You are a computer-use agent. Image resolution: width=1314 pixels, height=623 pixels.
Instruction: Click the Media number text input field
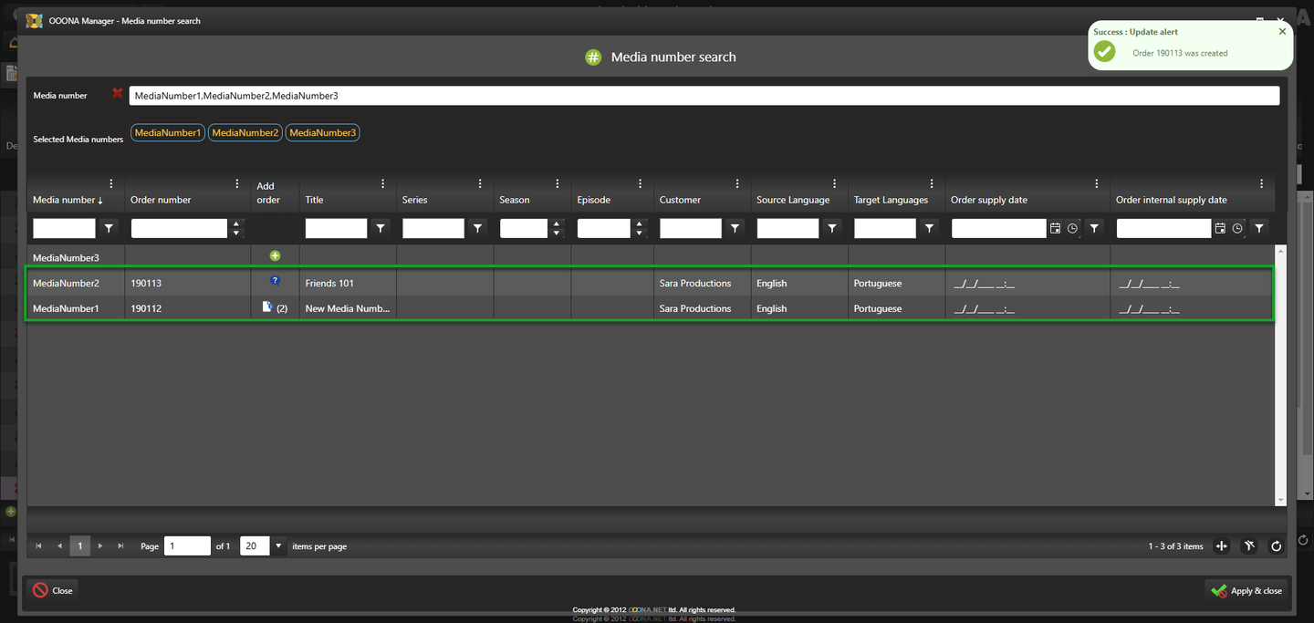703,96
